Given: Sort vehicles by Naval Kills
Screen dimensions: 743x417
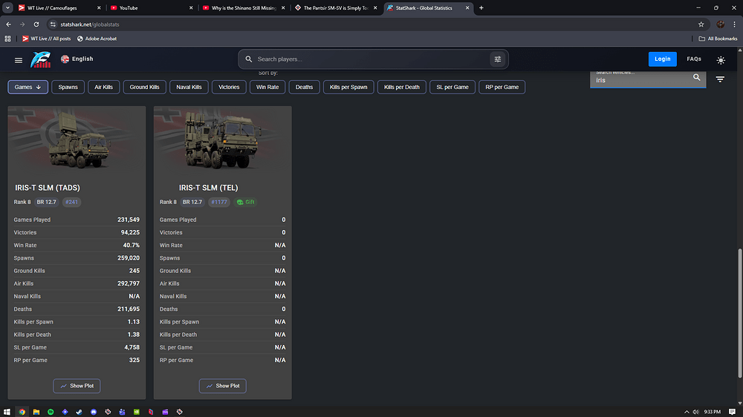Looking at the screenshot, I should (189, 87).
